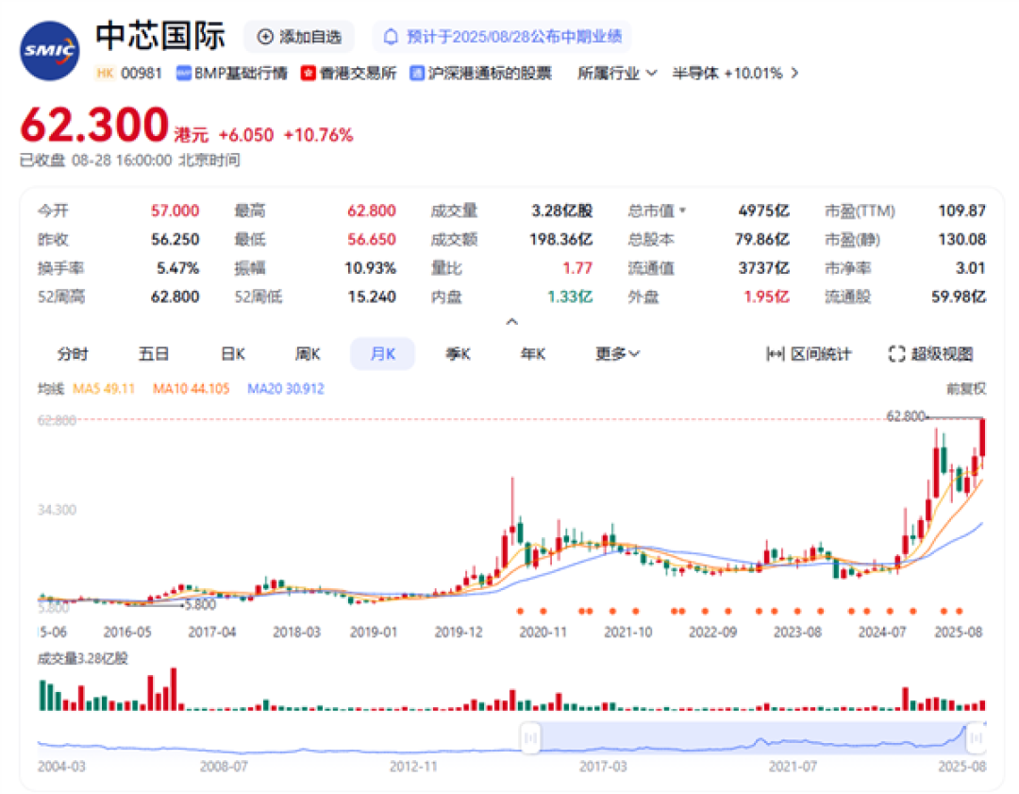Click the 外盘 value 1.95亿
The height and width of the screenshot is (794, 1019).
(766, 296)
